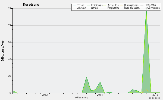
Task: Click the Kurotsuno chart title
Action: pyautogui.click(x=31, y=5)
